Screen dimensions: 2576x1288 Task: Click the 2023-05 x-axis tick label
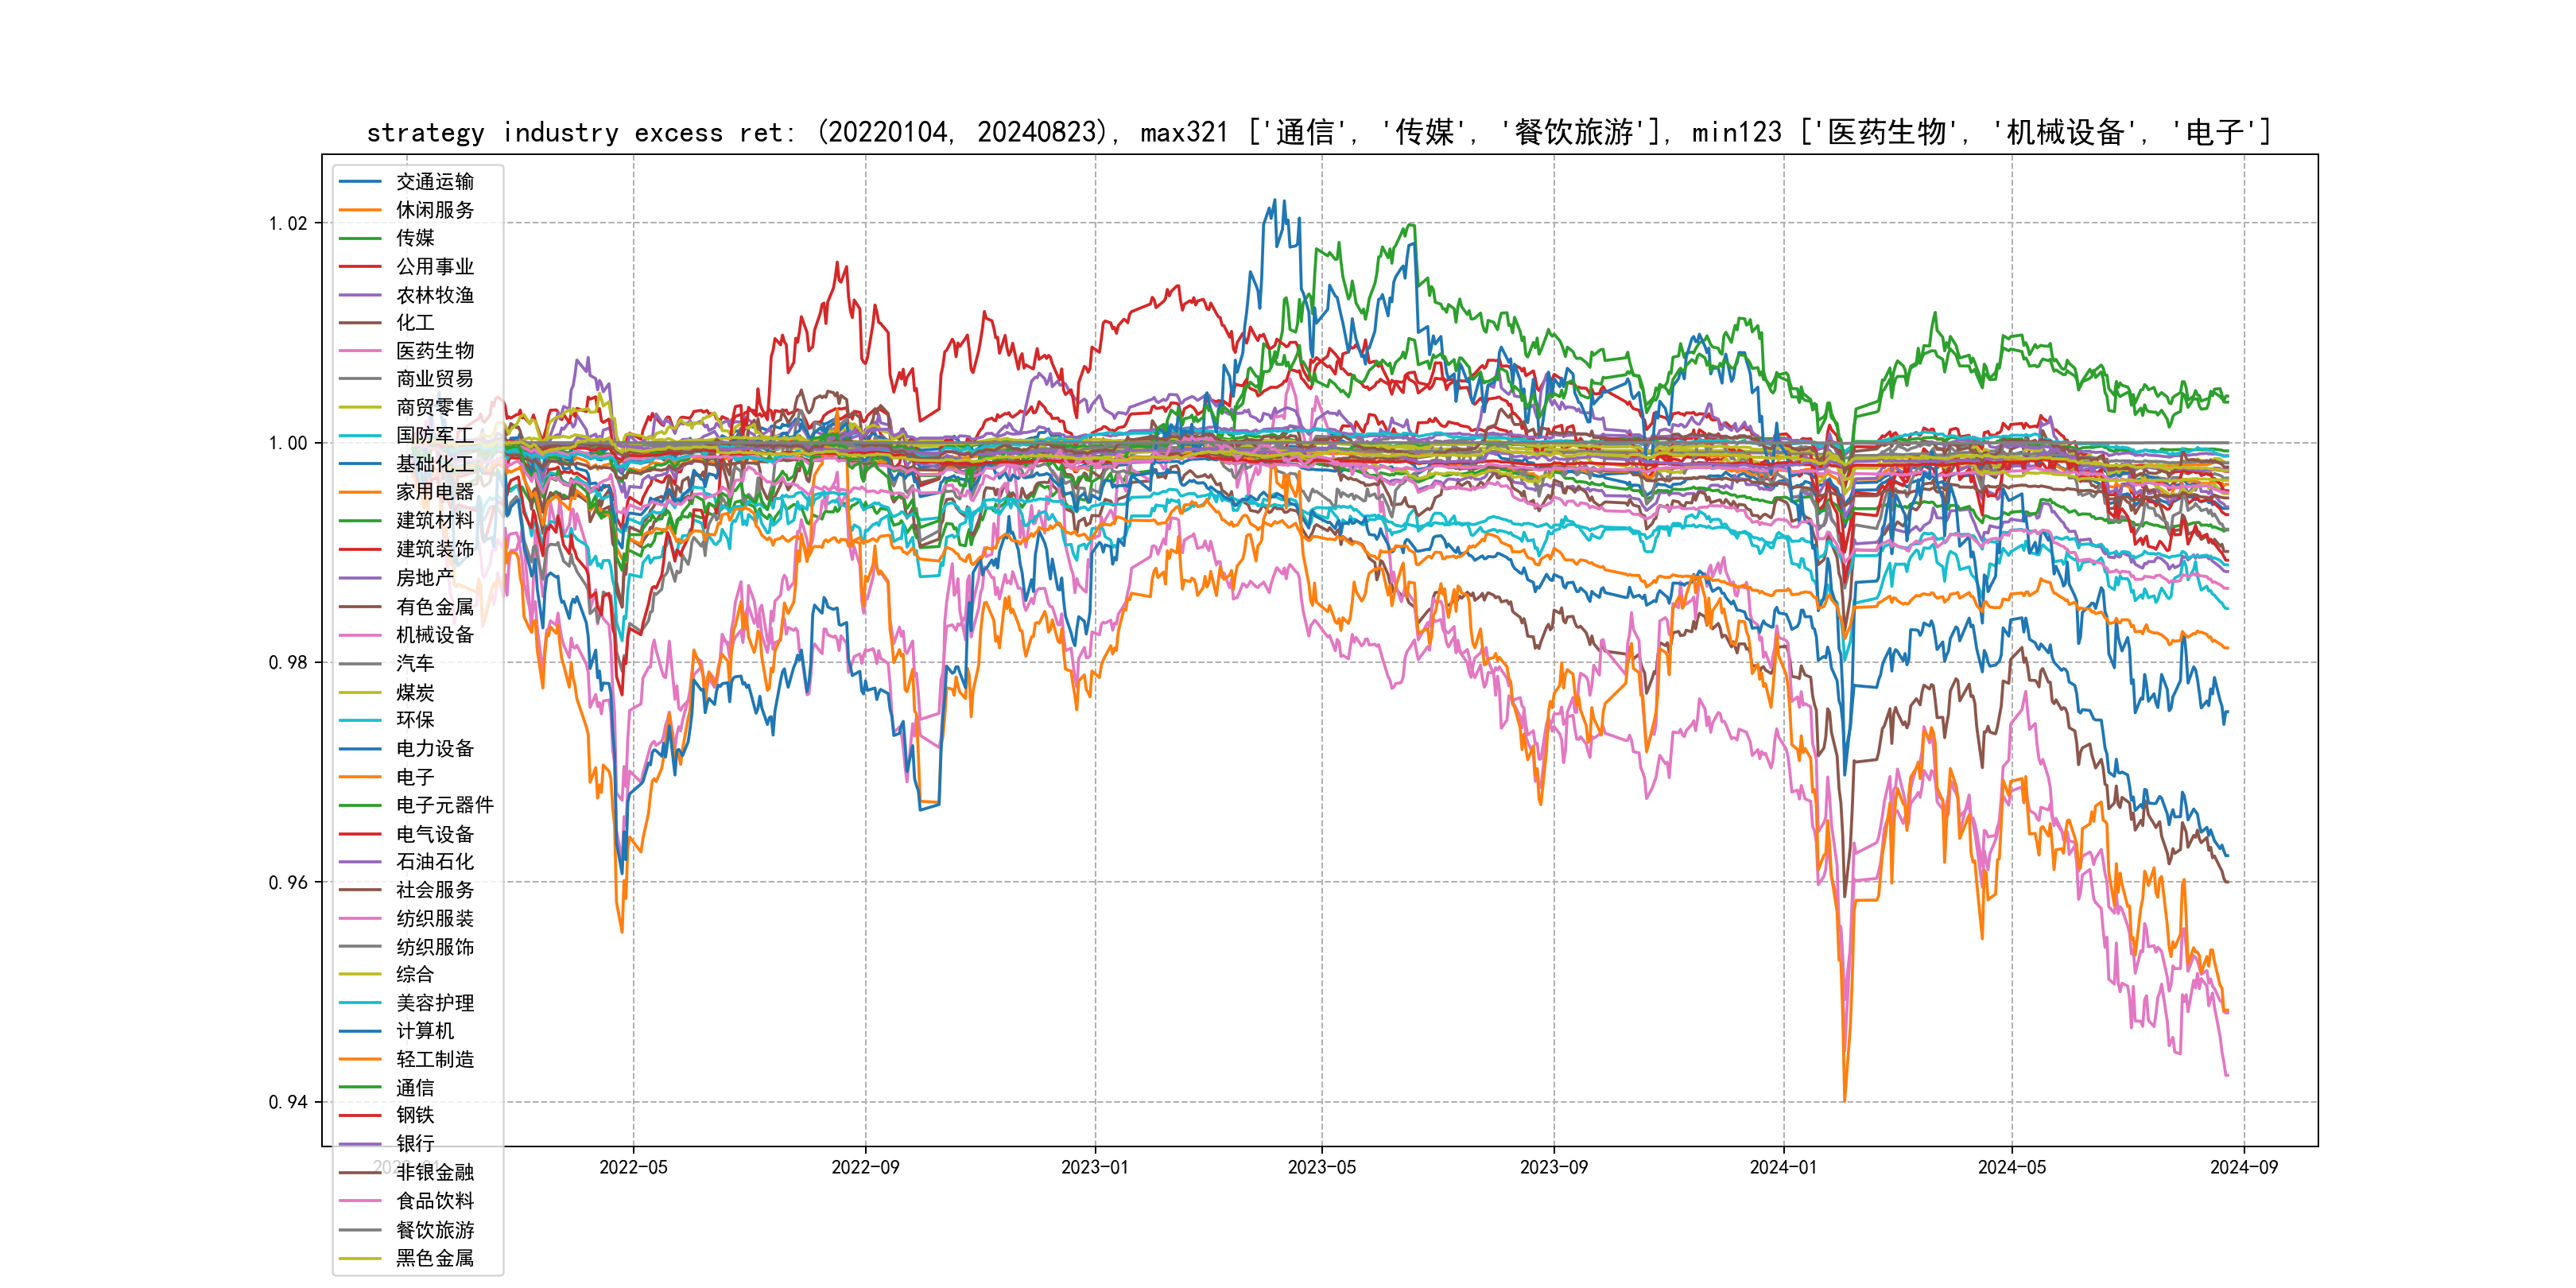[1321, 1167]
